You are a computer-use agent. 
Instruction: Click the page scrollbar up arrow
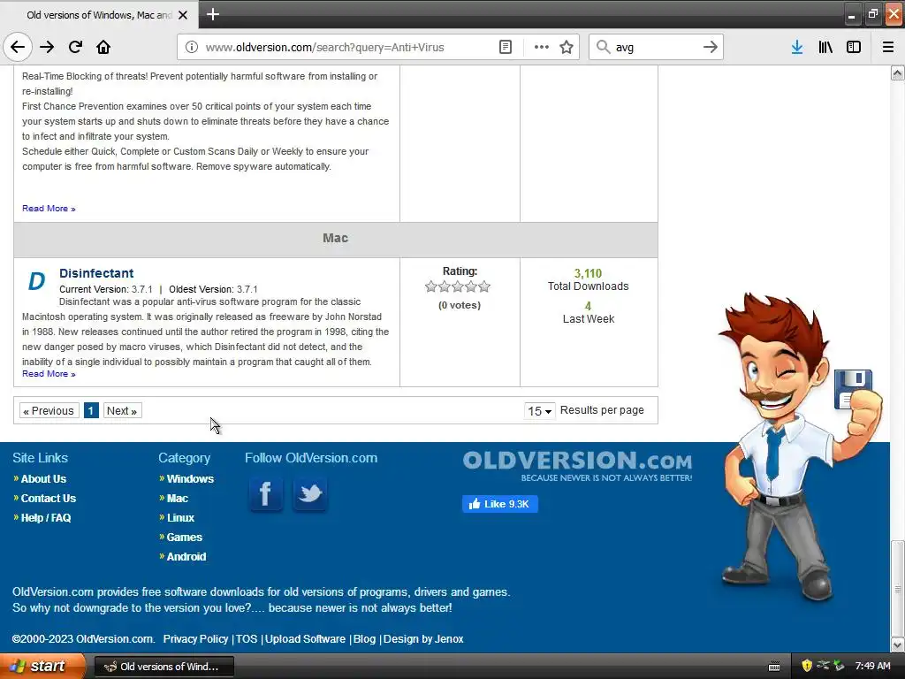pos(898,72)
